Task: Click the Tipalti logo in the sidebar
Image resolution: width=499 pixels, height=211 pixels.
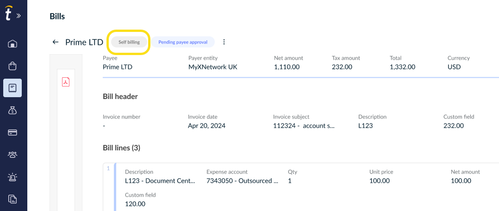Action: (9, 13)
